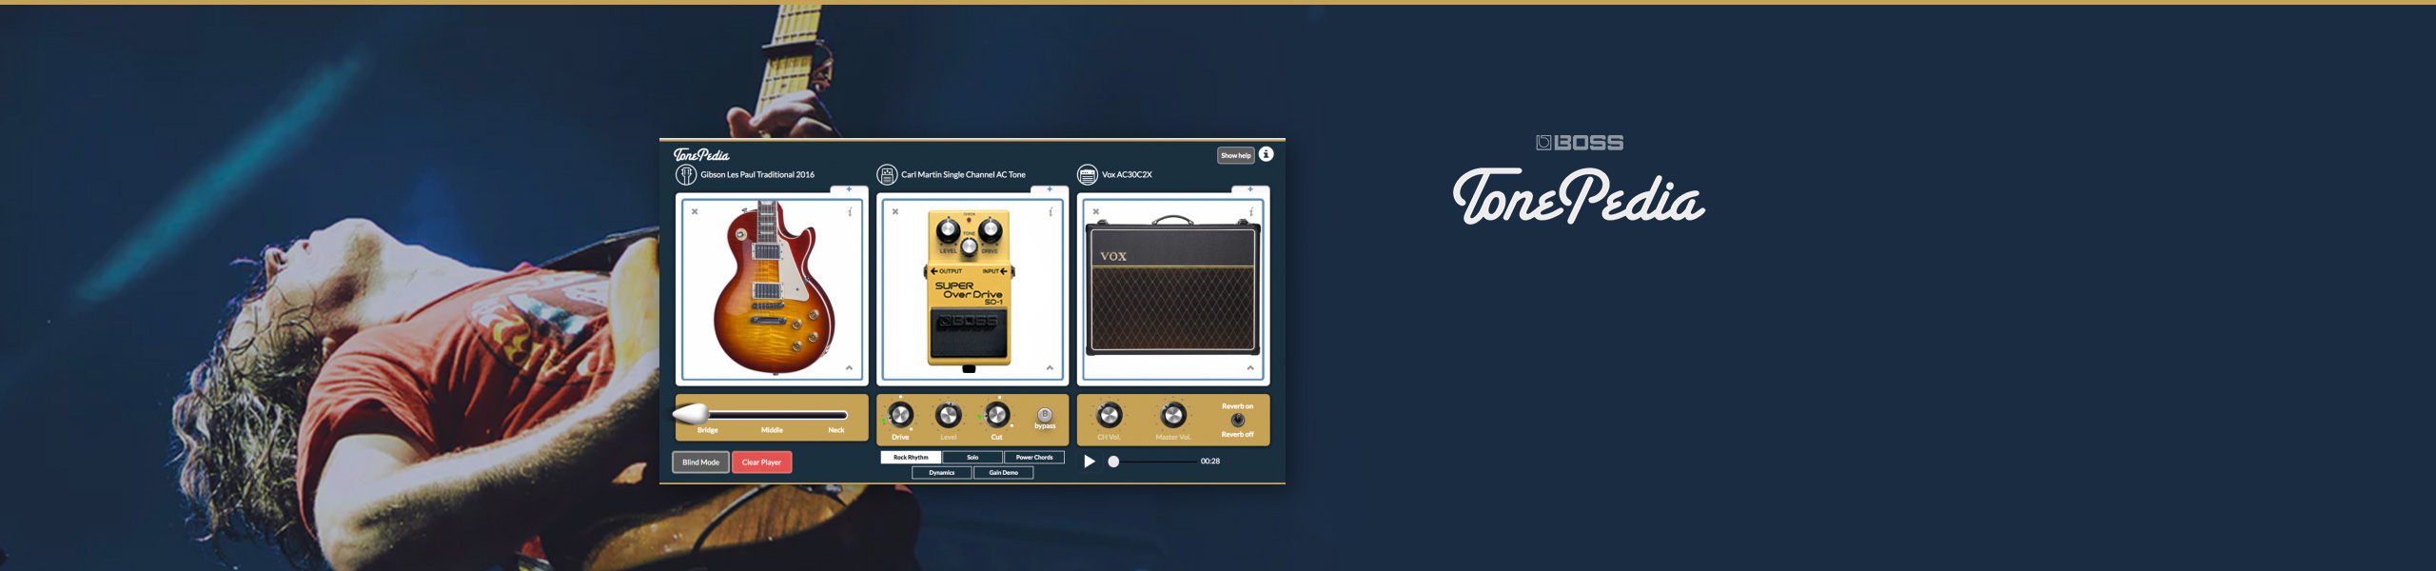
Task: Click the Vox AC30C2X title
Action: (1127, 175)
